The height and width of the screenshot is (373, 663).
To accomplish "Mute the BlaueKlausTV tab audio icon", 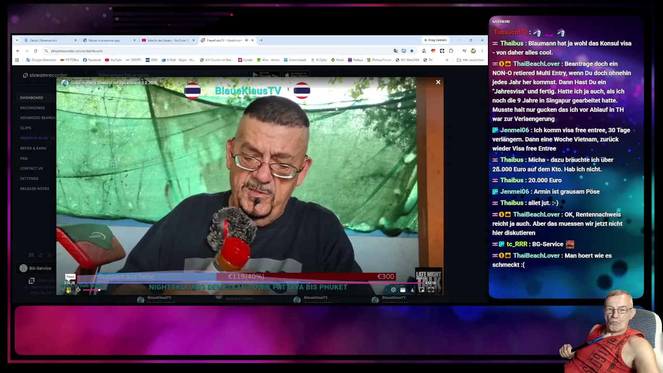I will 247,40.
